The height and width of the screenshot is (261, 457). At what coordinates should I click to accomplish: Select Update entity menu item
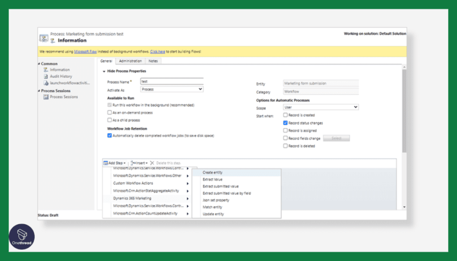(237, 214)
